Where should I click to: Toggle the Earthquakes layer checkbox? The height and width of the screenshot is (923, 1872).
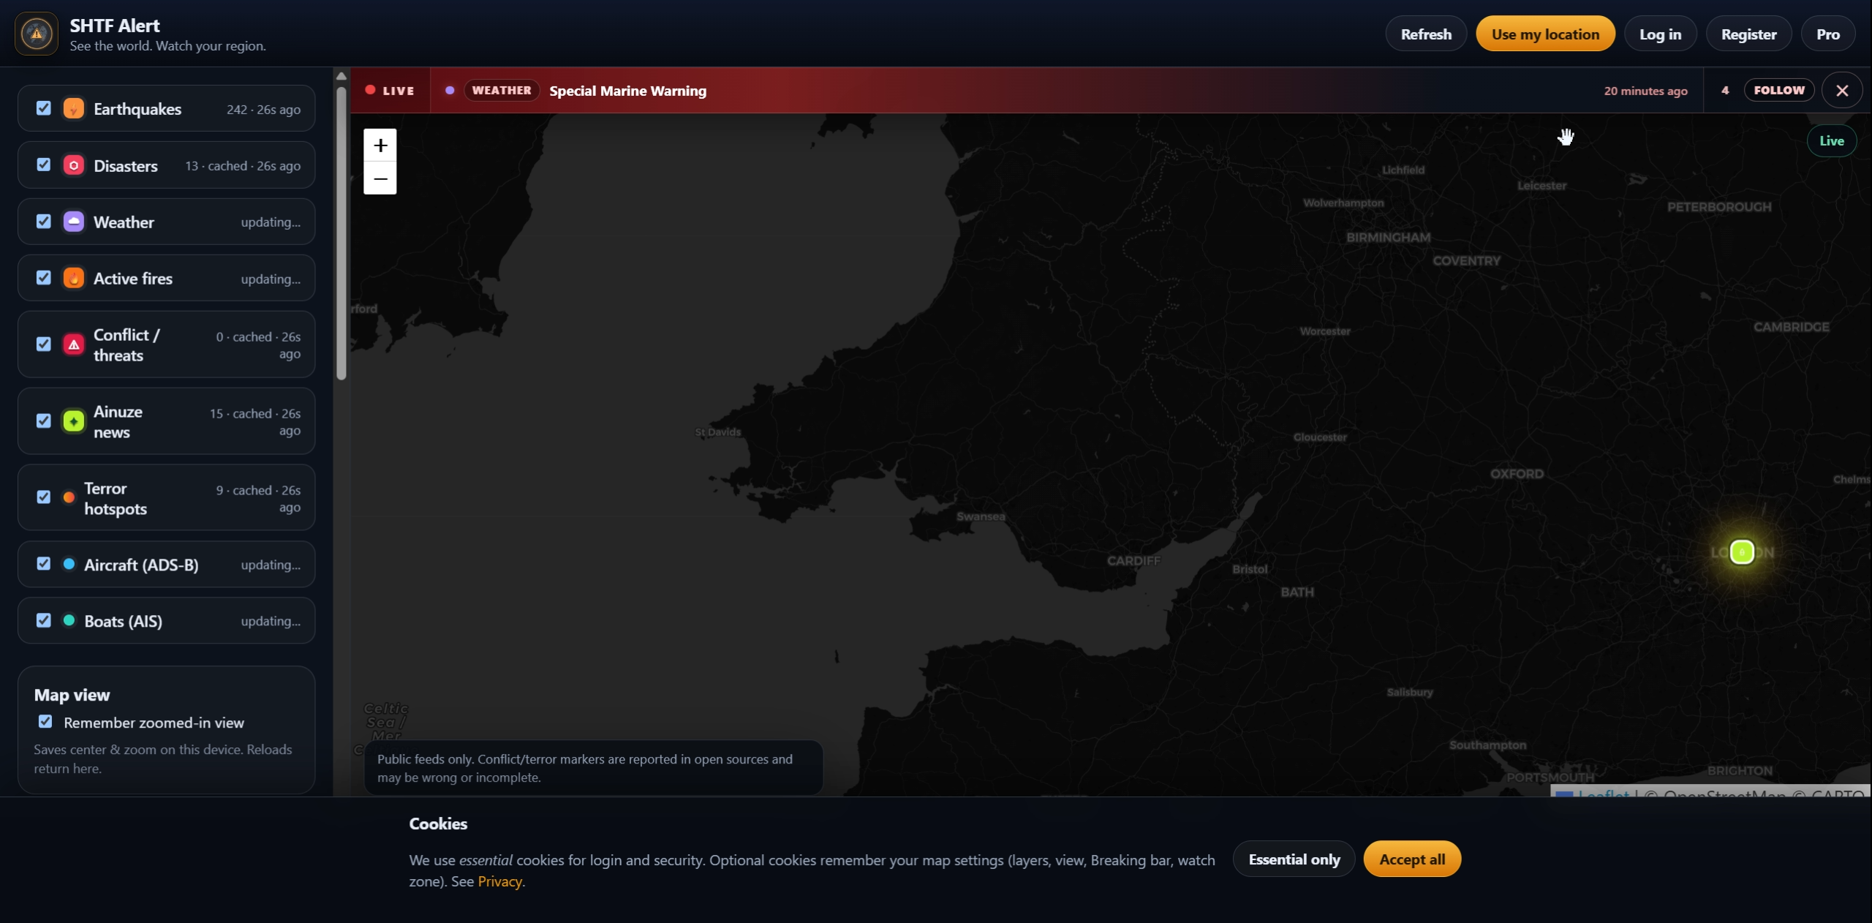44,108
